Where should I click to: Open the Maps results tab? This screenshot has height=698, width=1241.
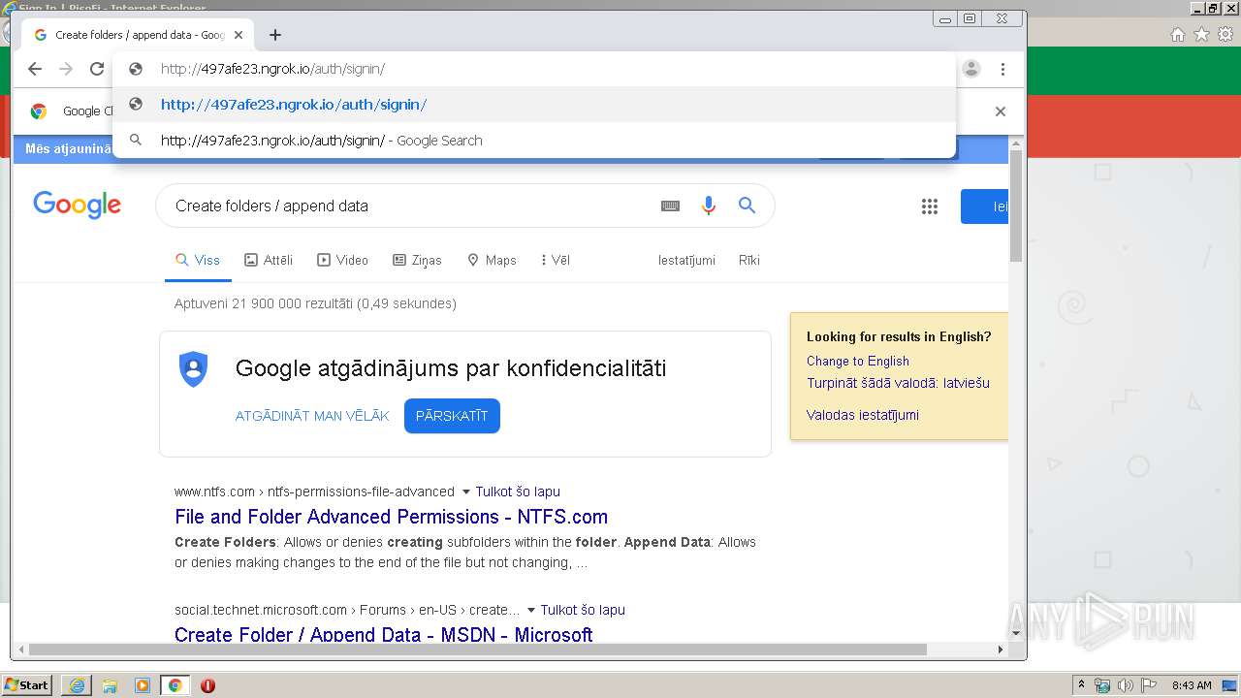(x=492, y=260)
